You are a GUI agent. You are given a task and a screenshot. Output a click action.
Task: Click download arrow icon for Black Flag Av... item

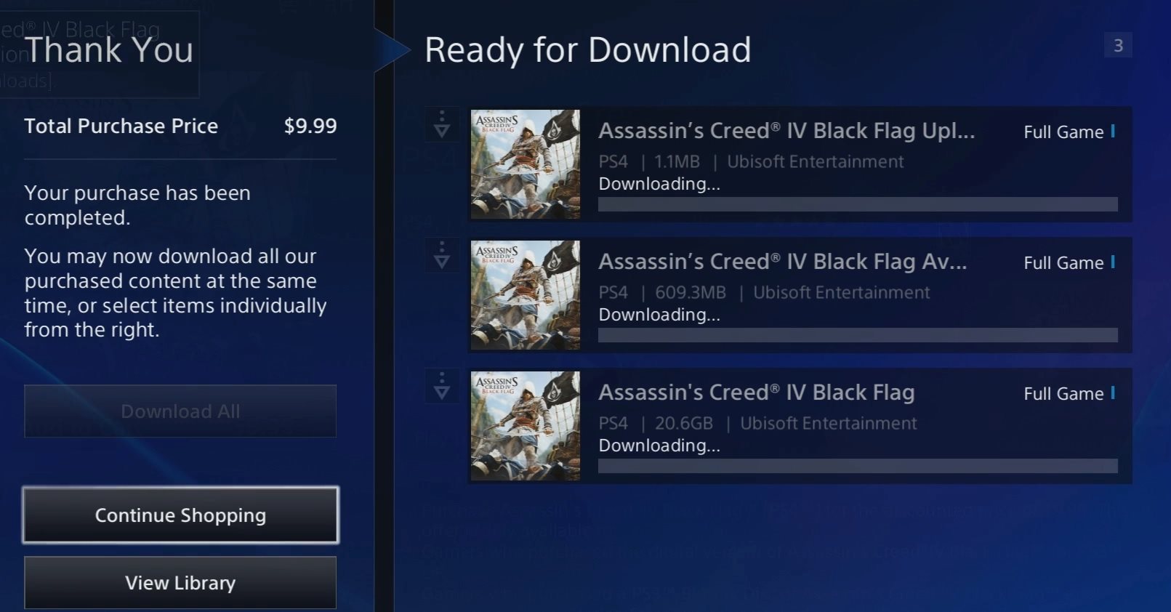coord(442,255)
